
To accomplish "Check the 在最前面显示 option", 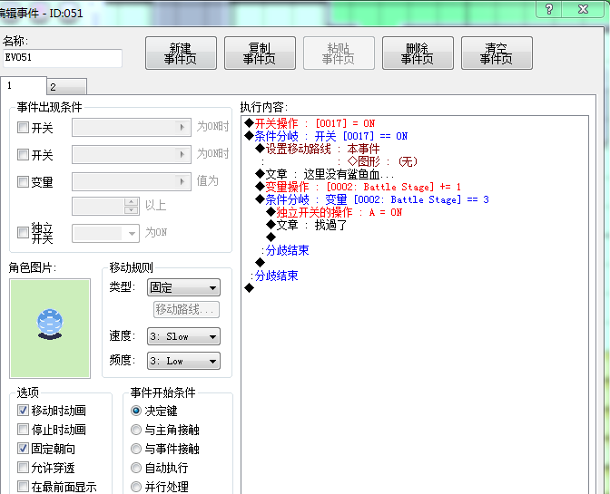I will 23,486.
